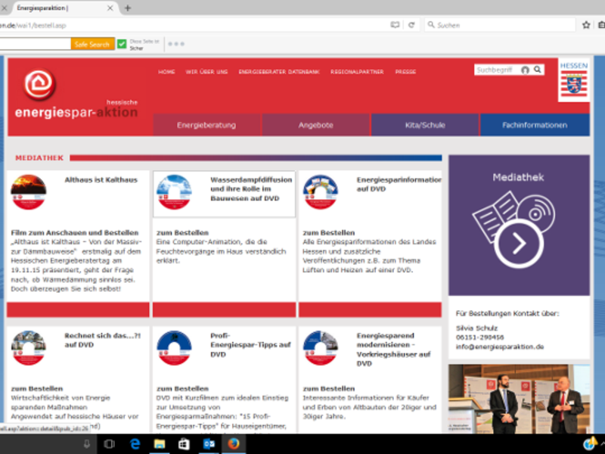Open the three-dot toolbar options
The height and width of the screenshot is (454, 605).
(176, 44)
